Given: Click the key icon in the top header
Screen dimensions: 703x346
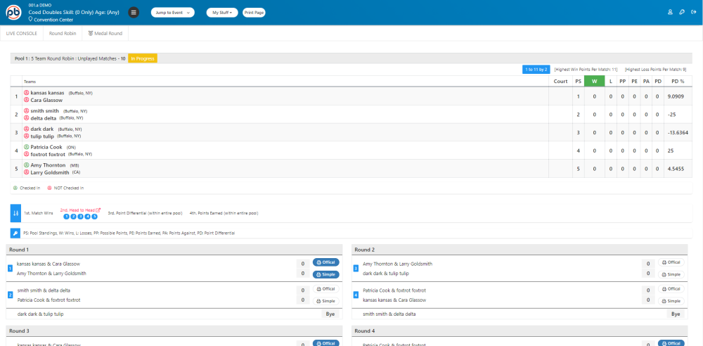Looking at the screenshot, I should point(682,13).
